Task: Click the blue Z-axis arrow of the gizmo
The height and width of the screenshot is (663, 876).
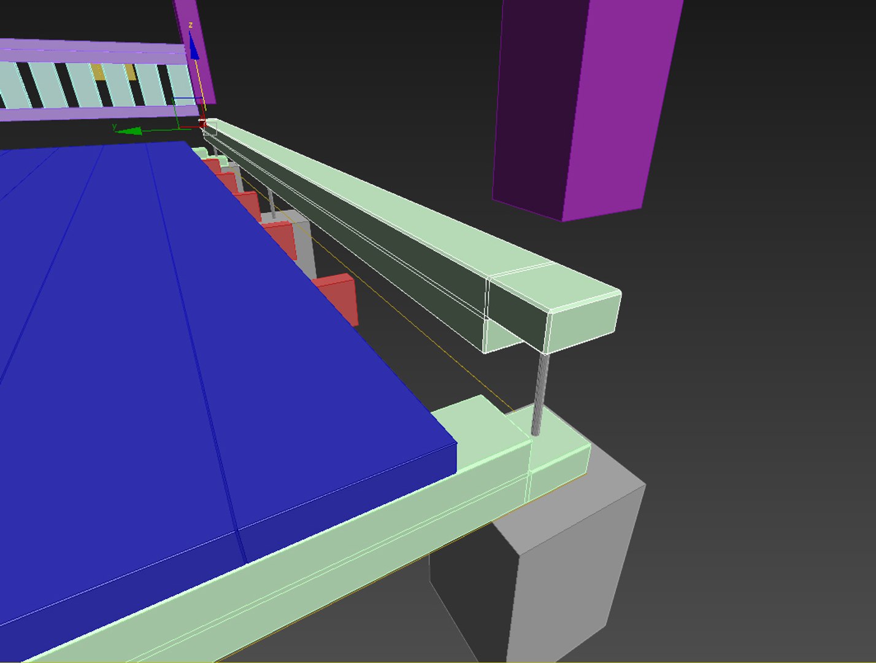Action: pos(194,47)
